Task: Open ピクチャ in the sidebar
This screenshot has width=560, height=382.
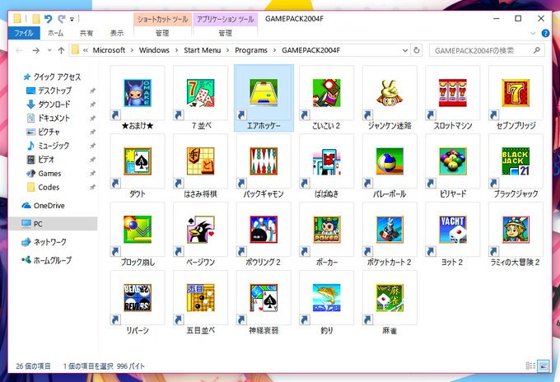Action: point(43,132)
